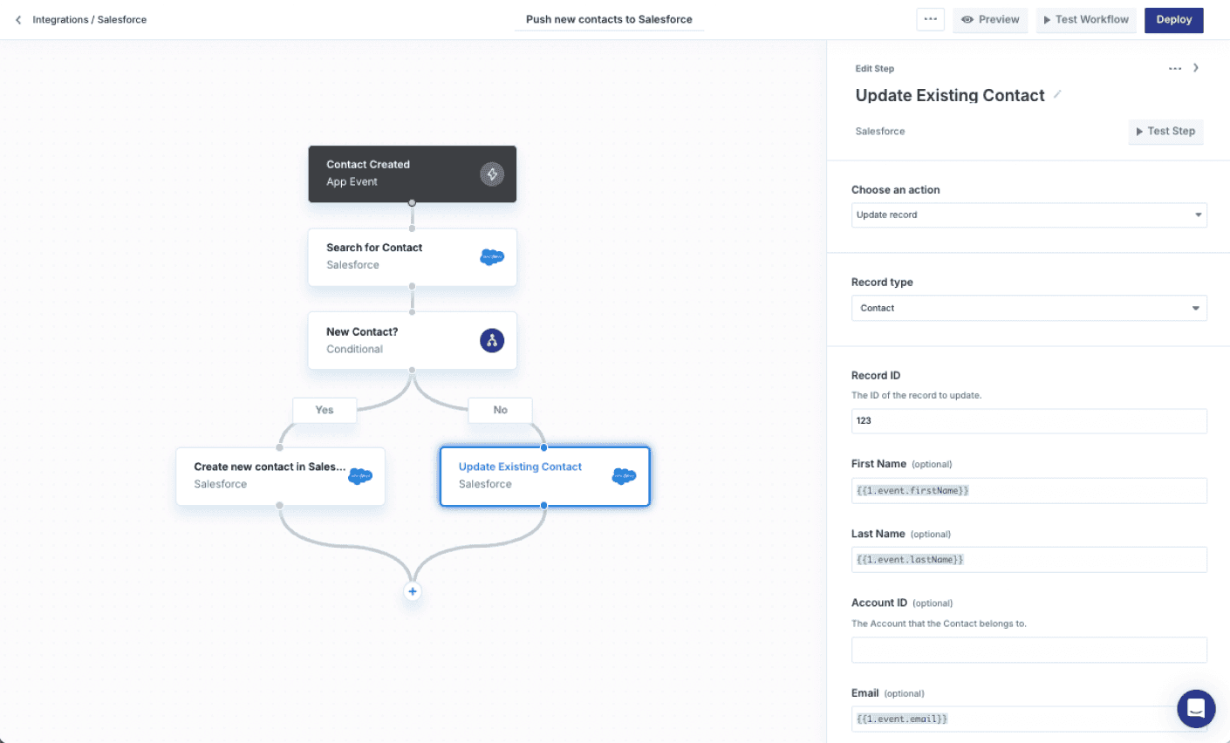This screenshot has width=1230, height=743.
Task: Open the top bar three-dots menu
Action: [x=930, y=19]
